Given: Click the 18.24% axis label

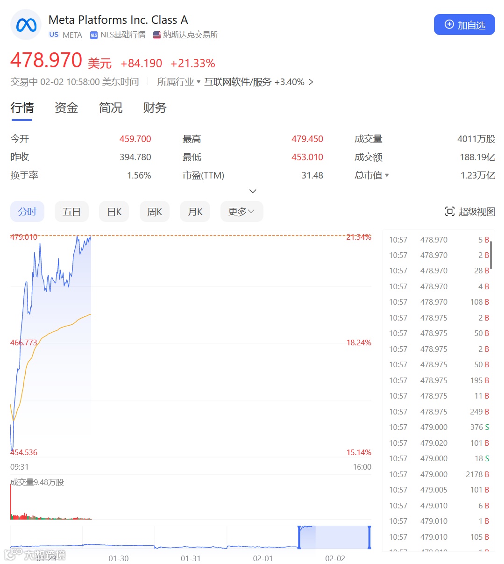Looking at the screenshot, I should tap(359, 343).
